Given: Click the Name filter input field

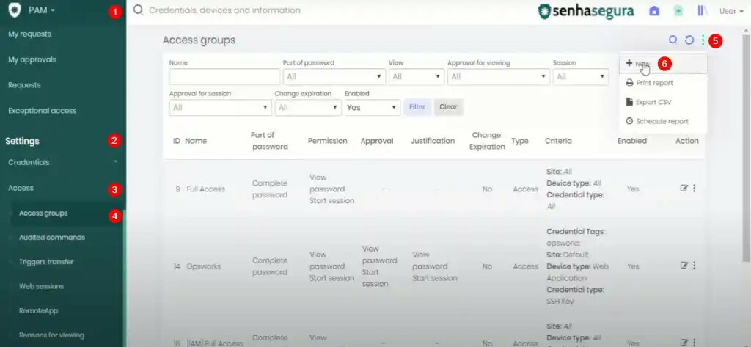Looking at the screenshot, I should 224,76.
